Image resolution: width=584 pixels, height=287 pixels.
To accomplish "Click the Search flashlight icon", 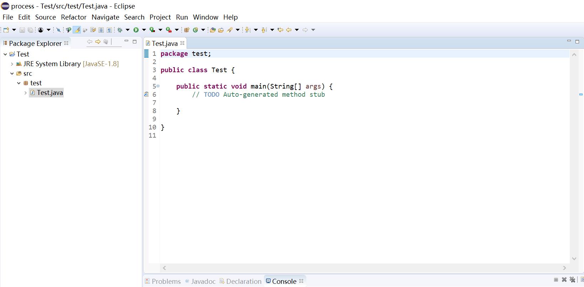I will point(230,30).
